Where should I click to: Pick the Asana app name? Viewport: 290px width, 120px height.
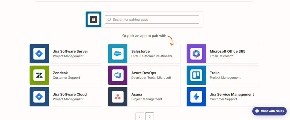pyautogui.click(x=137, y=95)
